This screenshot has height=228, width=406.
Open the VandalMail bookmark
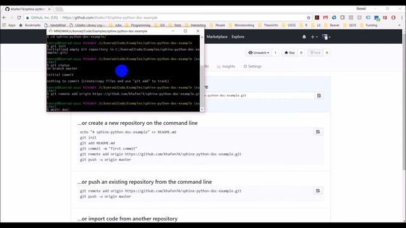55,25
